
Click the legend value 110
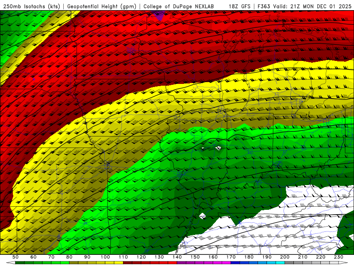tap(123, 257)
